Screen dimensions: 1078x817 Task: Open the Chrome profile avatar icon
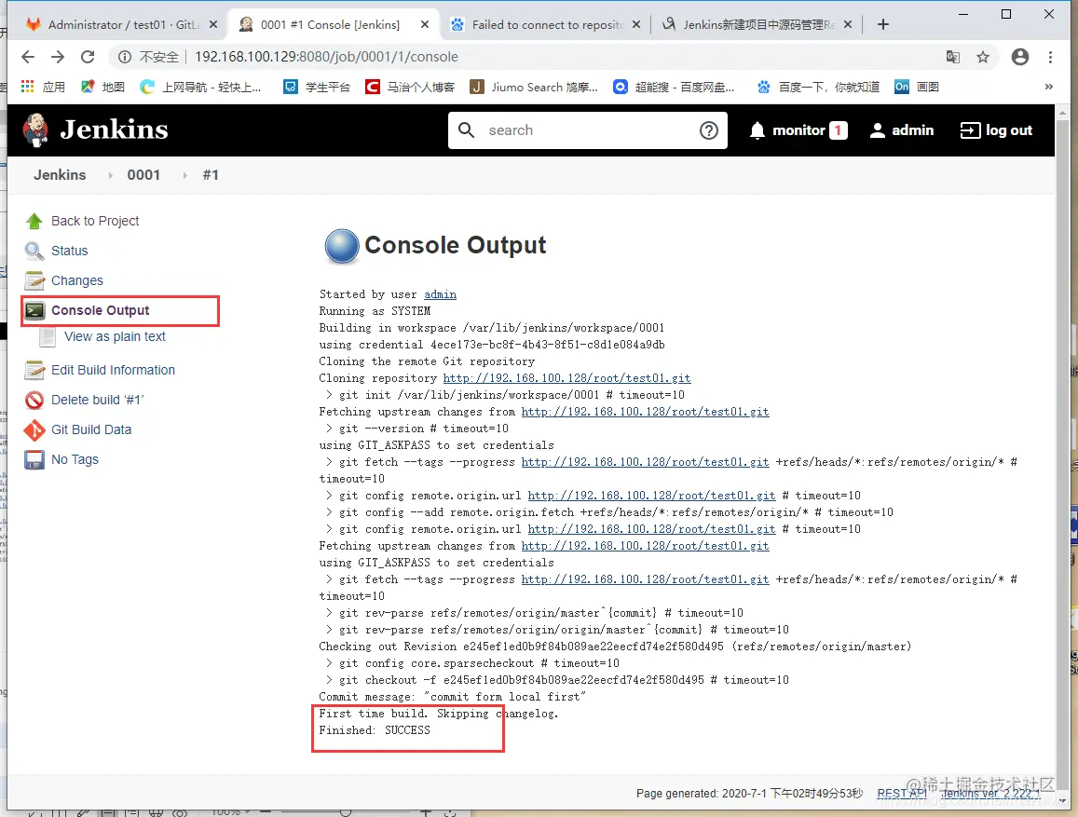click(x=1020, y=57)
